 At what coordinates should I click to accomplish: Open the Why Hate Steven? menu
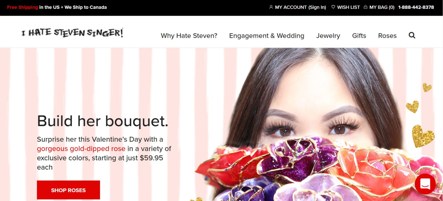coord(189,36)
